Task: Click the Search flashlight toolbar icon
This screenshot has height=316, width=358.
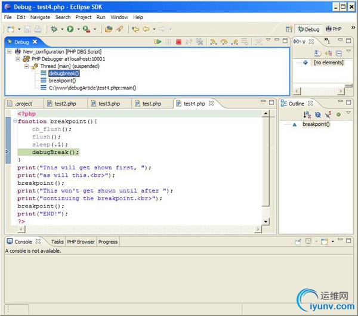Action: 119,29
